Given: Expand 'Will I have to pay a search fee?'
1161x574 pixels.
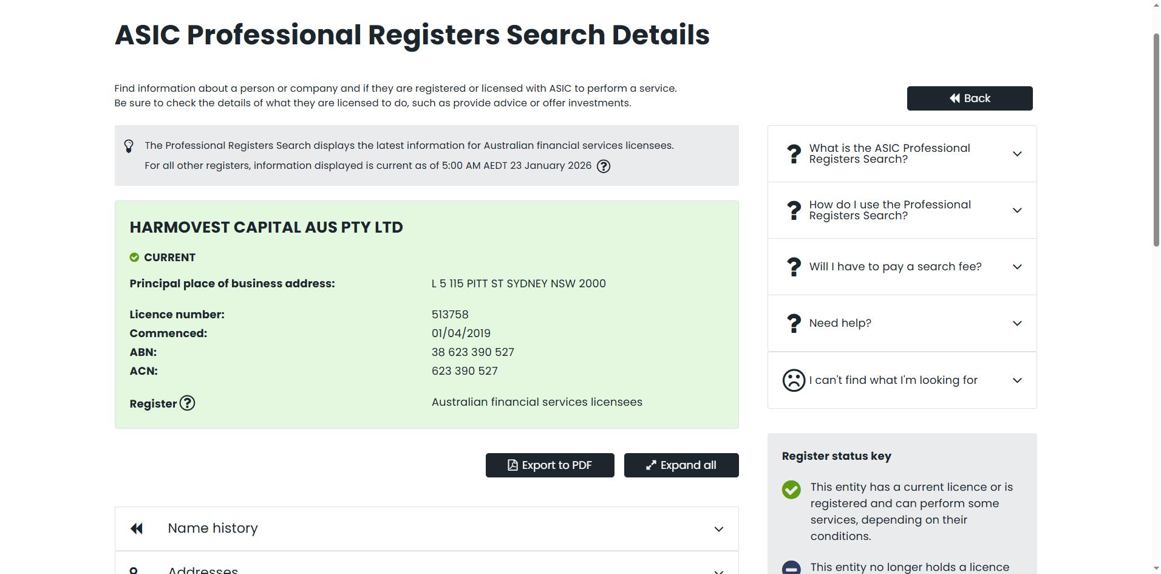Looking at the screenshot, I should (1017, 267).
